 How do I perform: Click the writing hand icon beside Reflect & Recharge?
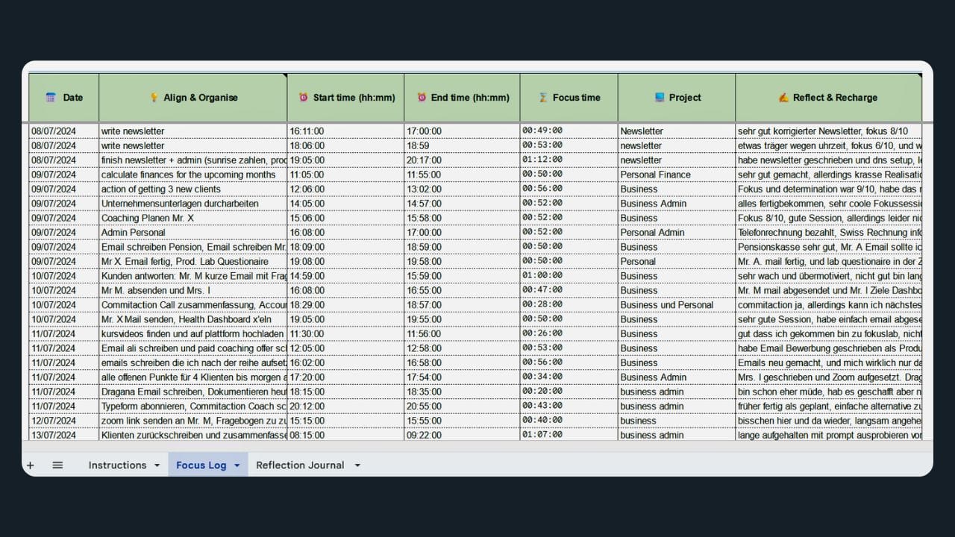[783, 98]
